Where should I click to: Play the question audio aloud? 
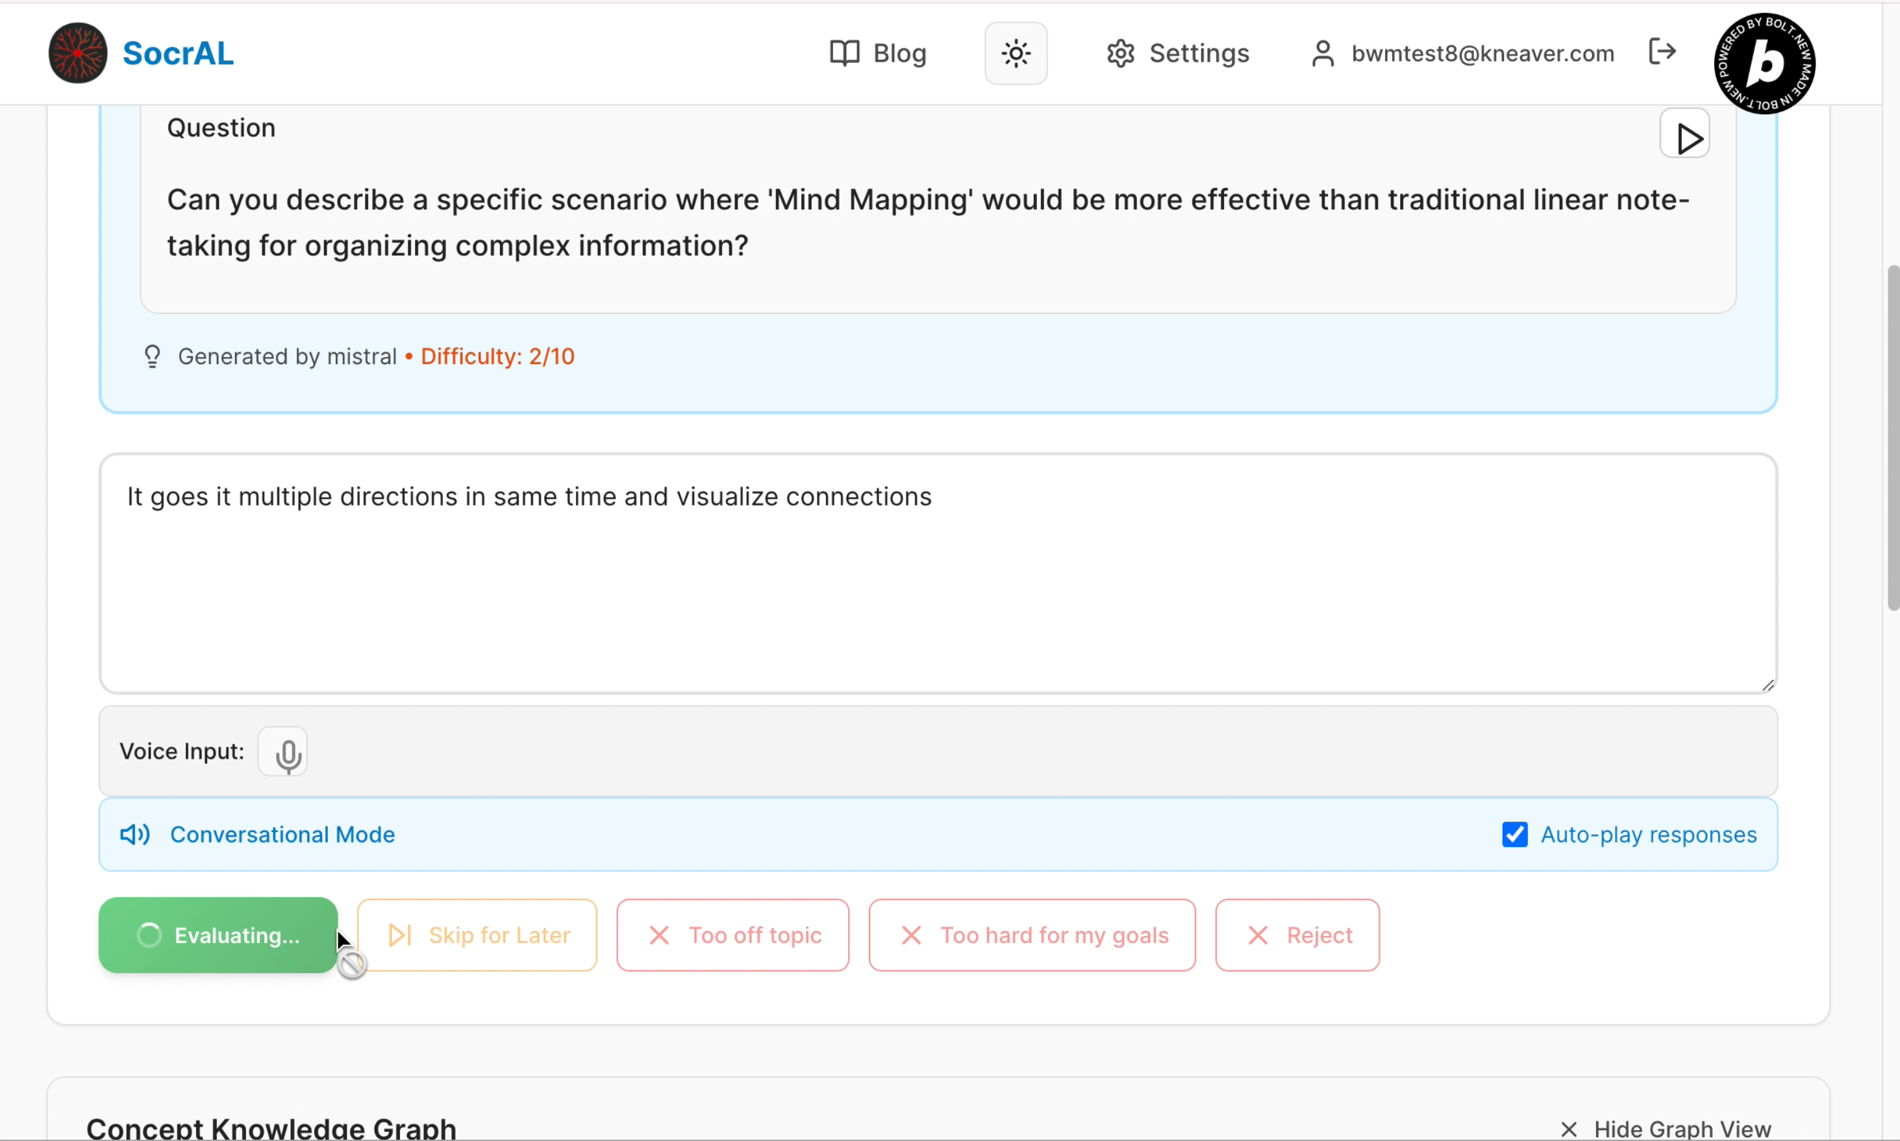pos(1684,135)
